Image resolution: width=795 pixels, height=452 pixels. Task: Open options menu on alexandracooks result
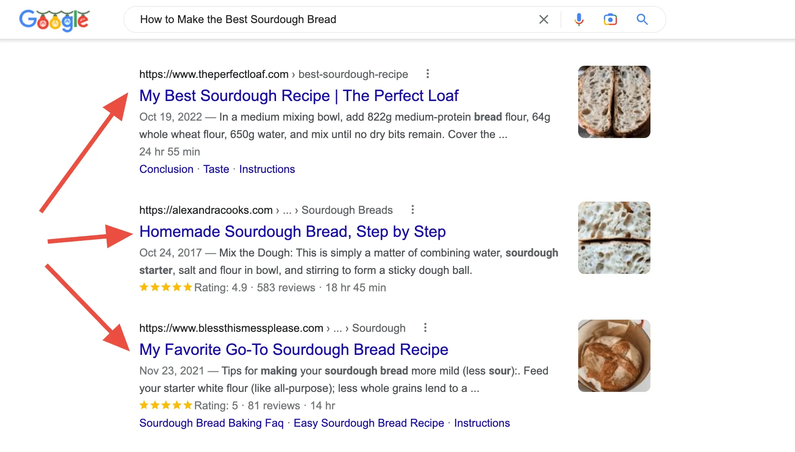point(412,209)
